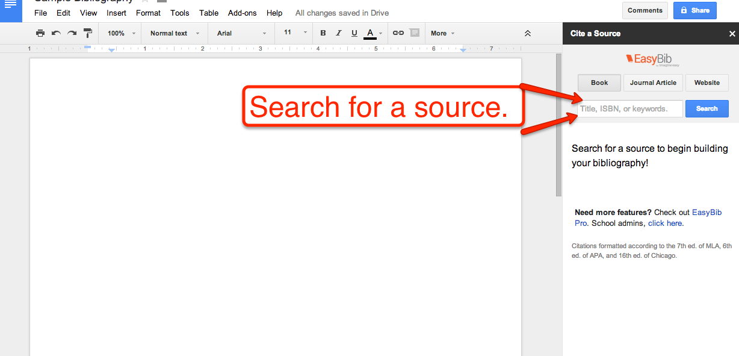Redo the last action

(72, 33)
